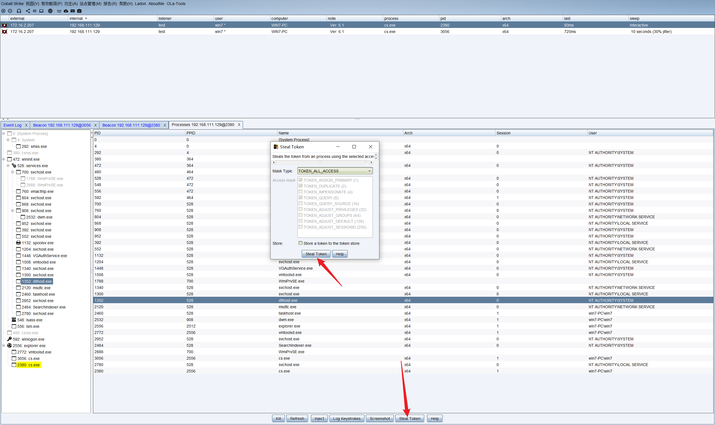Open the Mask Type TOKEN_ALL_ACCESS dropdown
This screenshot has width=715, height=425.
tap(369, 171)
